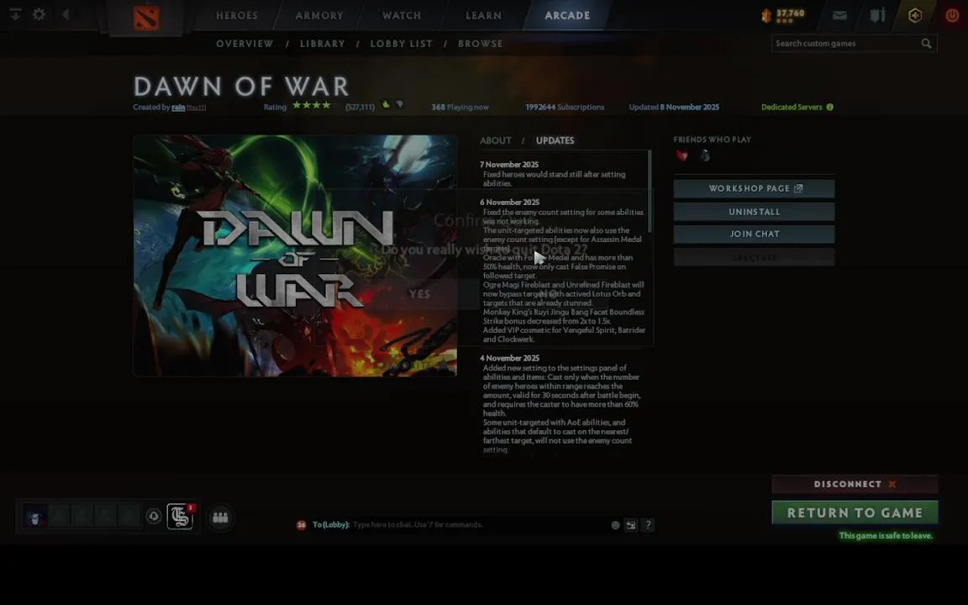This screenshot has width=968, height=605.
Task: Click the party voice headset icon
Action: click(154, 516)
